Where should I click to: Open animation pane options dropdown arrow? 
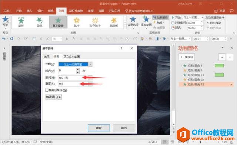coord(222,48)
